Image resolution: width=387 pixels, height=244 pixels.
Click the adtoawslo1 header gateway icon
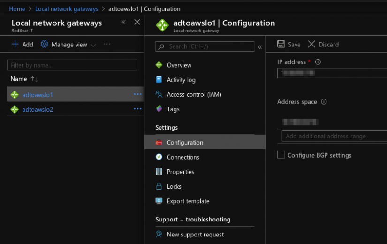point(162,25)
